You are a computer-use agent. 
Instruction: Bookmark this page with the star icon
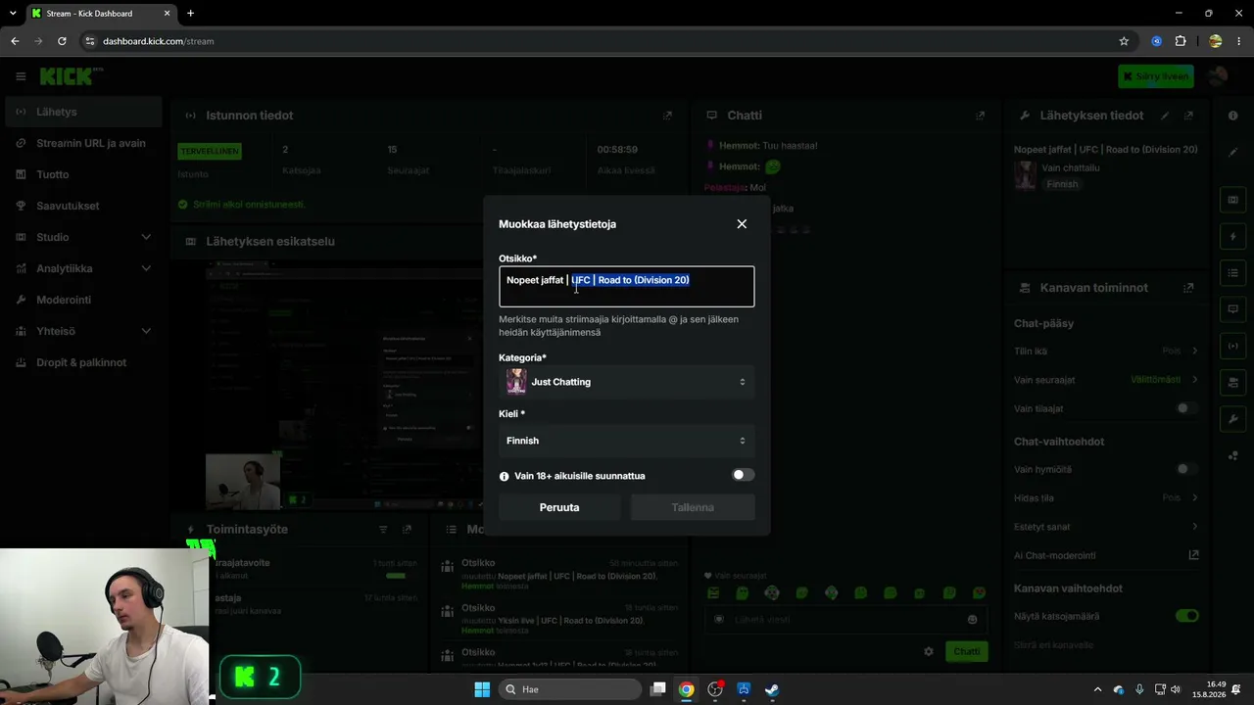pyautogui.click(x=1124, y=41)
